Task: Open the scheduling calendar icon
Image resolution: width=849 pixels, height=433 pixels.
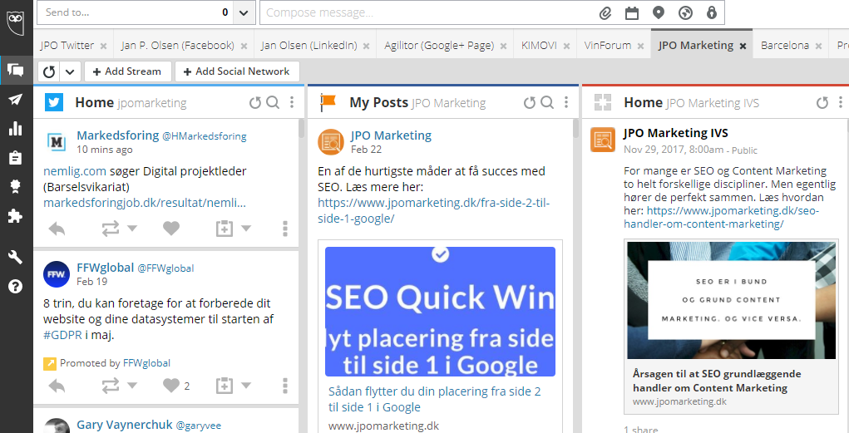Action: 631,13
